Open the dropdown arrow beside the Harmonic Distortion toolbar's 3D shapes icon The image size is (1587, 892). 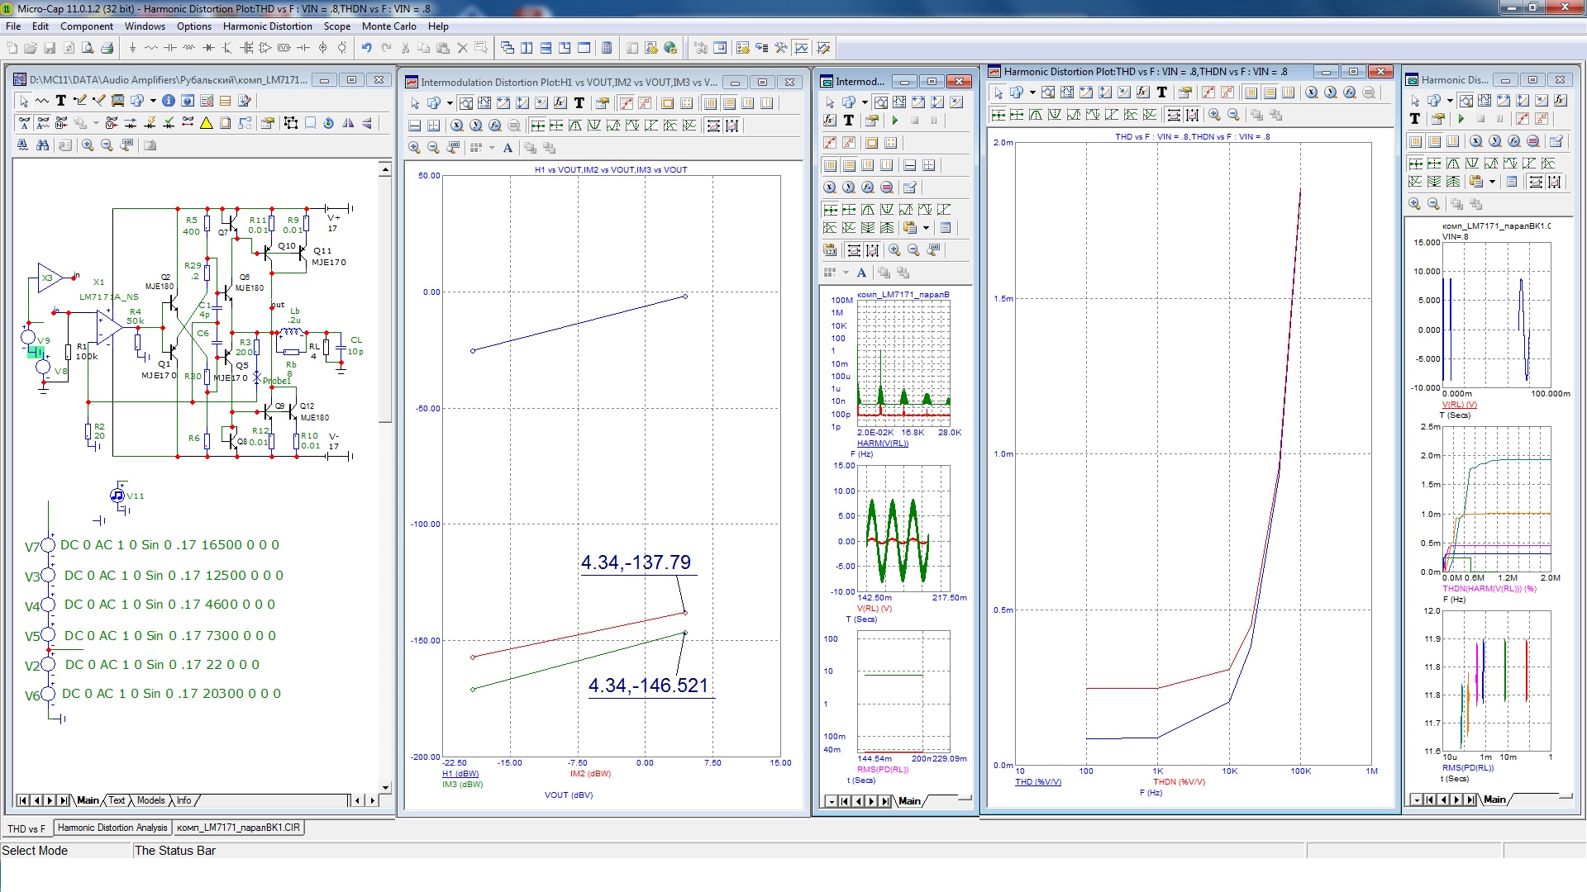[x=1032, y=93]
